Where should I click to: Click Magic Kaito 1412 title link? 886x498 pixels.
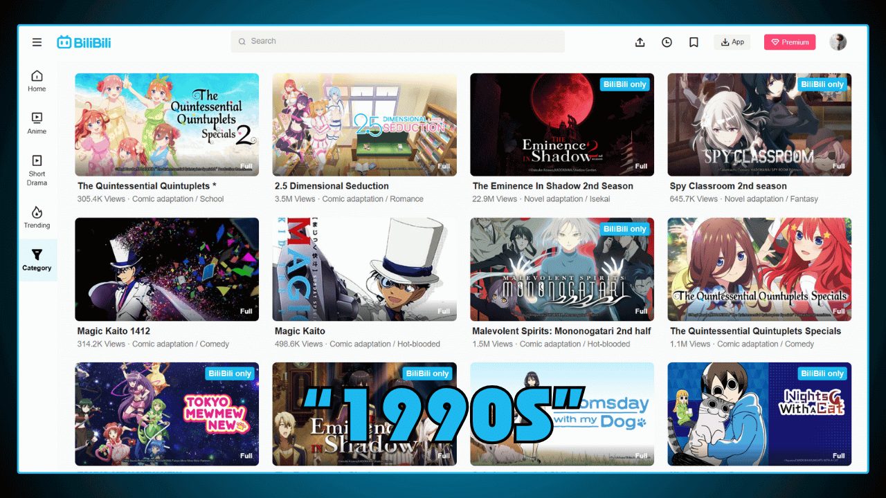(114, 331)
